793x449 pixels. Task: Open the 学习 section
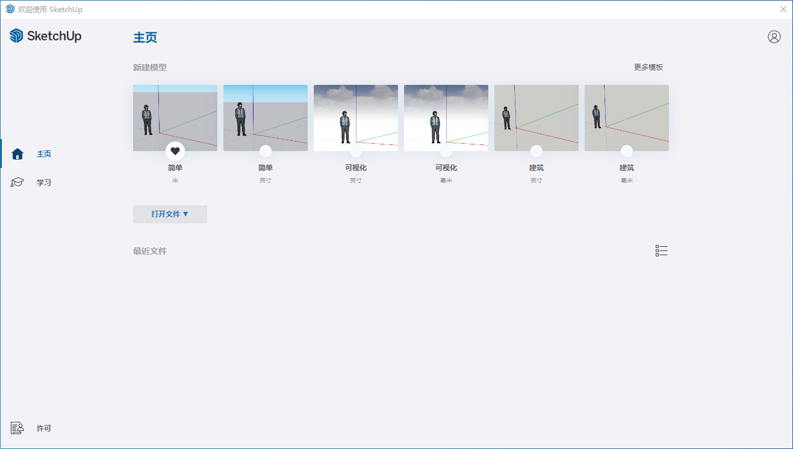(x=44, y=182)
